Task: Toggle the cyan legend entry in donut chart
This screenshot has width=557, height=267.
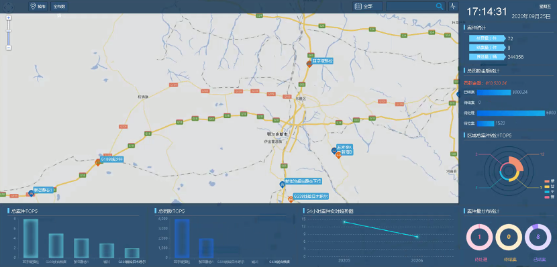Action: click(549, 192)
